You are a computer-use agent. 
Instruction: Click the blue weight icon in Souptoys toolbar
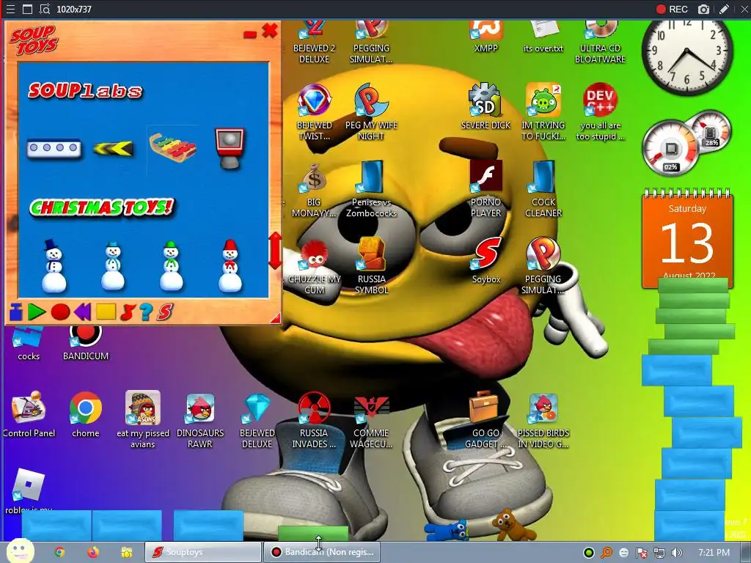(16, 312)
